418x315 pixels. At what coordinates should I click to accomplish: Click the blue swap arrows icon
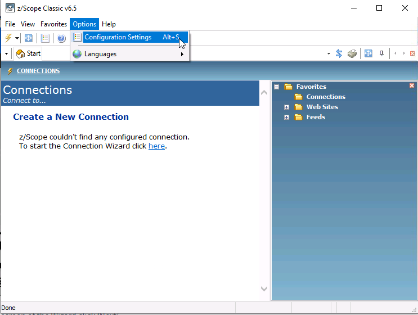tap(339, 53)
